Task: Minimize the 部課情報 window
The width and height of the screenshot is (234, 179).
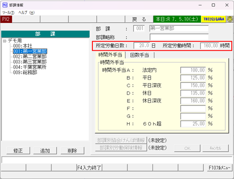Action: click(x=200, y=5)
